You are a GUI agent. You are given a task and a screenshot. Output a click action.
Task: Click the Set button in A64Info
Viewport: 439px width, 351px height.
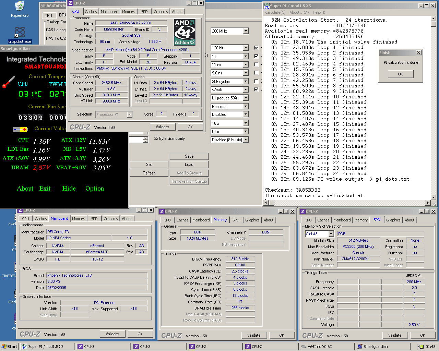tap(149, 165)
